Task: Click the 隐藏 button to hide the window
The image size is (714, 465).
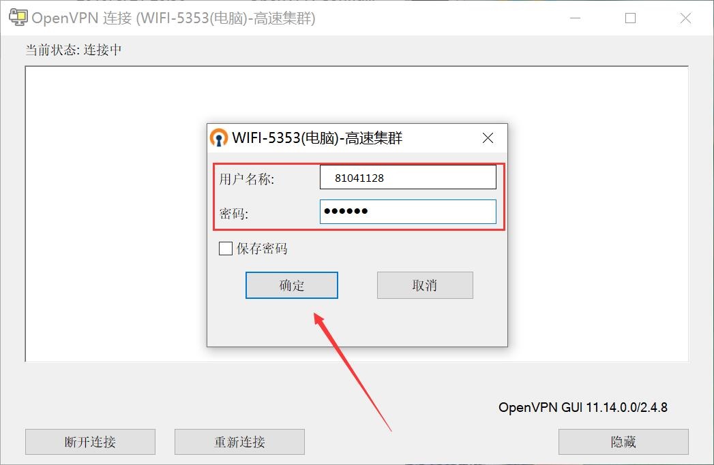Action: tap(623, 442)
